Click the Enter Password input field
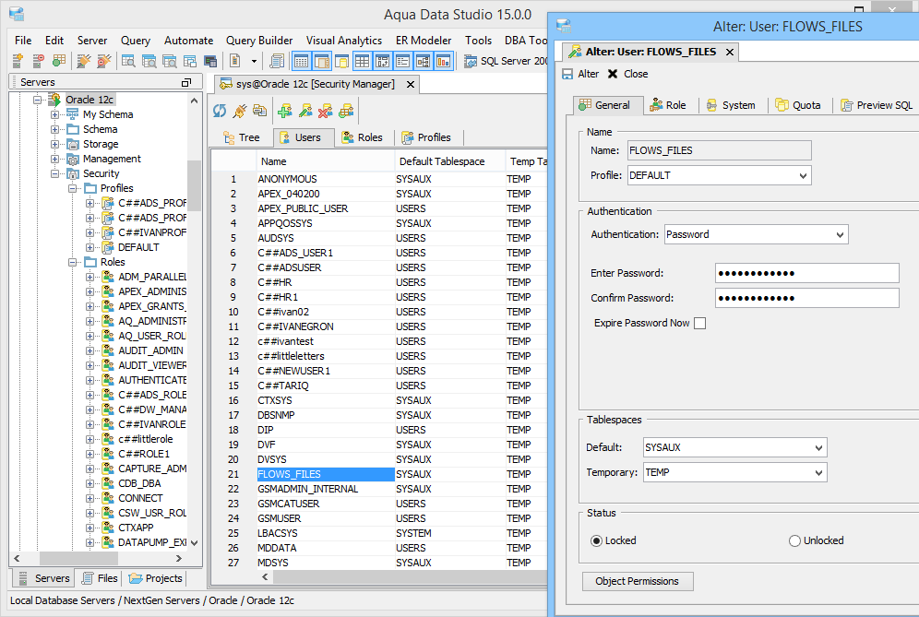919x617 pixels. point(806,273)
